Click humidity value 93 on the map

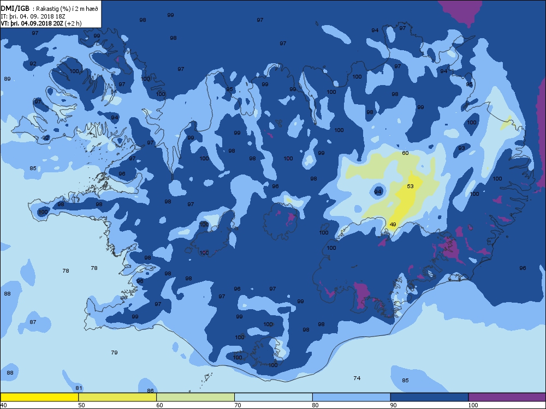coord(462,148)
